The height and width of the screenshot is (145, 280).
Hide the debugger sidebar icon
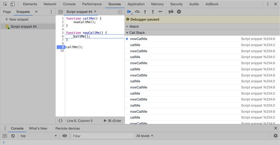tap(120, 12)
